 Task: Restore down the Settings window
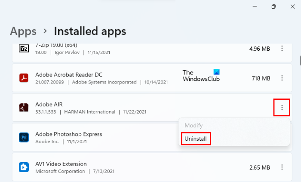click(273, 6)
